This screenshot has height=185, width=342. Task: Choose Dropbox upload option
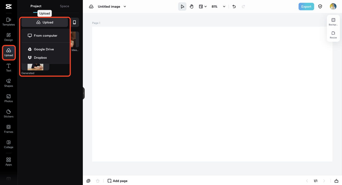[45, 57]
